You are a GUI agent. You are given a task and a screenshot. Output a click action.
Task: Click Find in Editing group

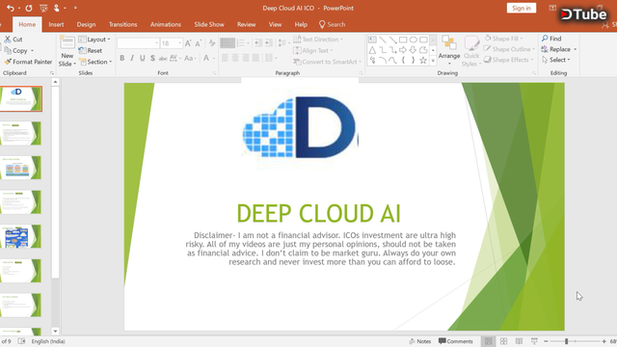551,39
